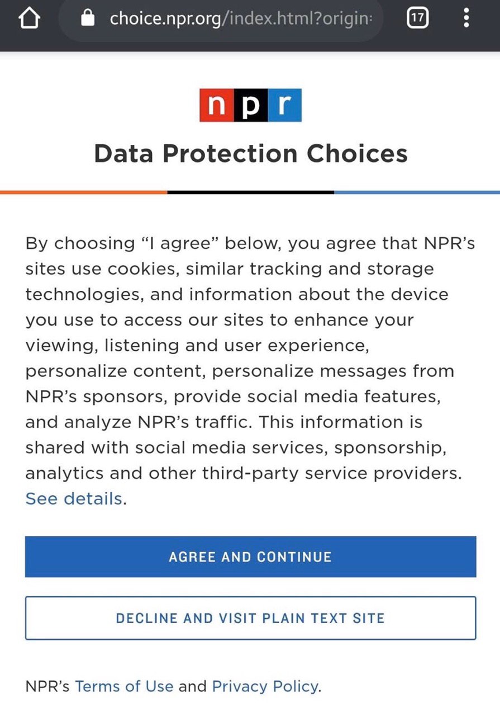Click the blue segment of the divider line
The height and width of the screenshot is (716, 500).
pyautogui.click(x=417, y=192)
